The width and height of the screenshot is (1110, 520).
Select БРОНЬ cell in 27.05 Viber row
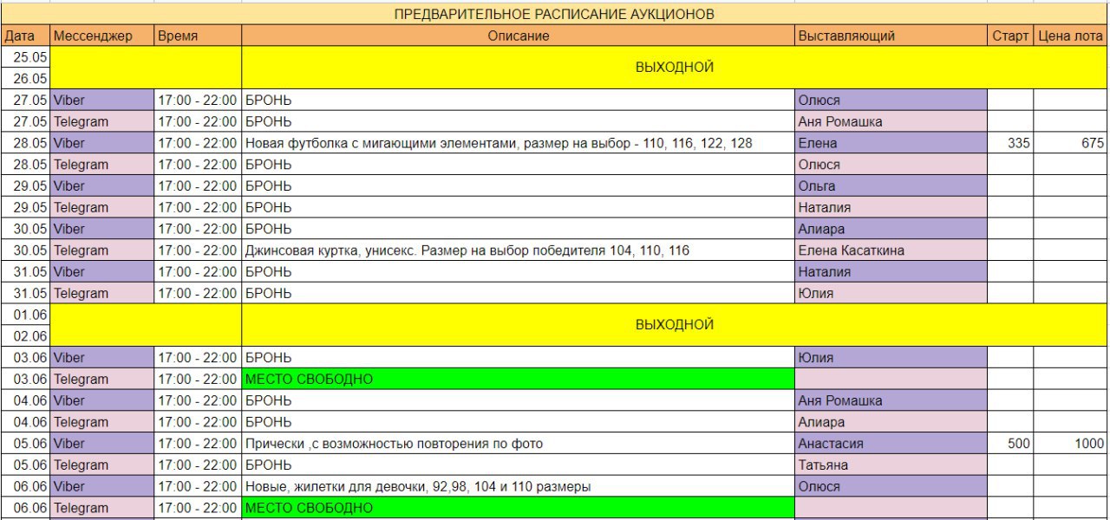pos(519,100)
